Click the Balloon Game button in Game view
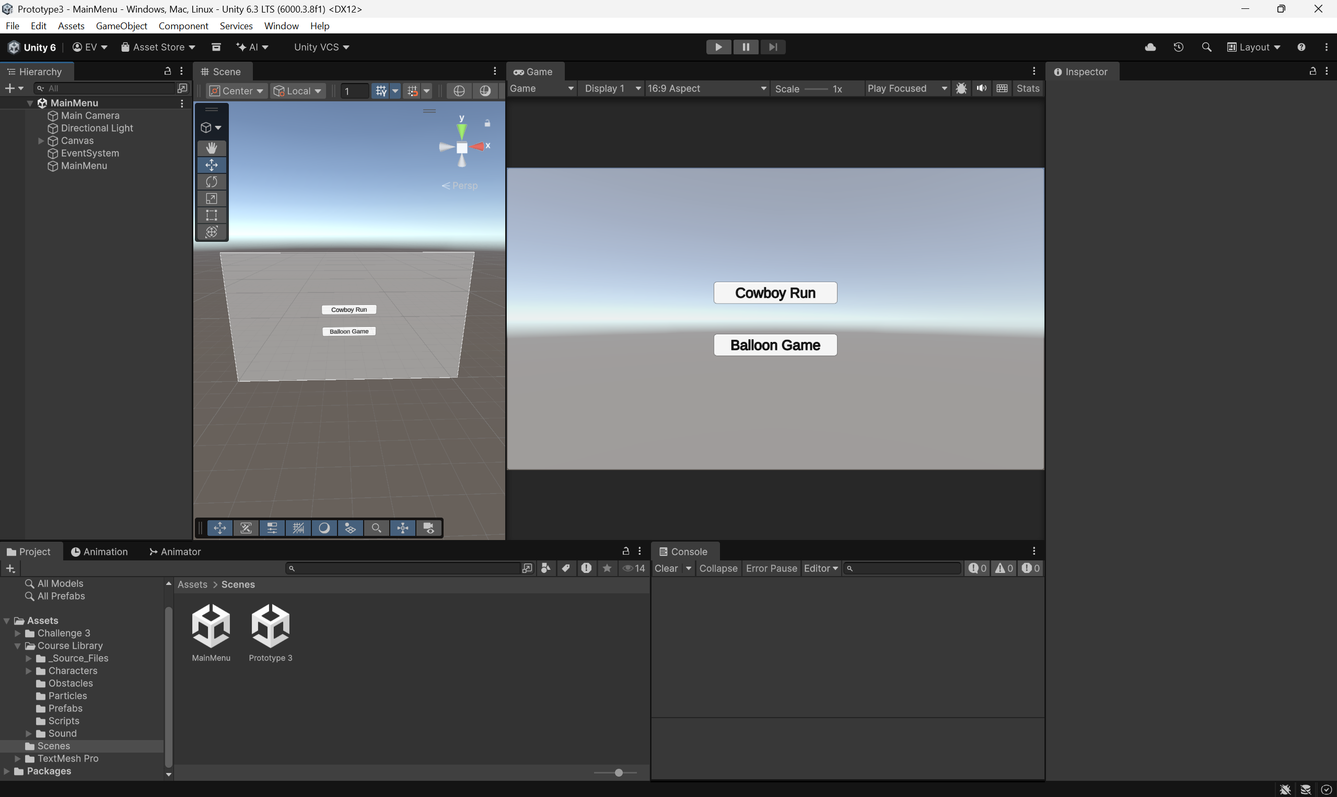1337x797 pixels. (775, 345)
